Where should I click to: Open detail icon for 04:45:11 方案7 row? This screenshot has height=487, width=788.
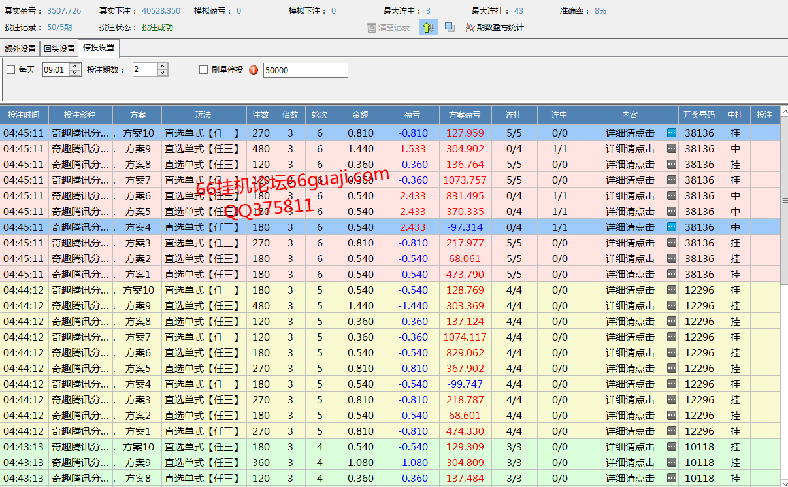point(672,180)
